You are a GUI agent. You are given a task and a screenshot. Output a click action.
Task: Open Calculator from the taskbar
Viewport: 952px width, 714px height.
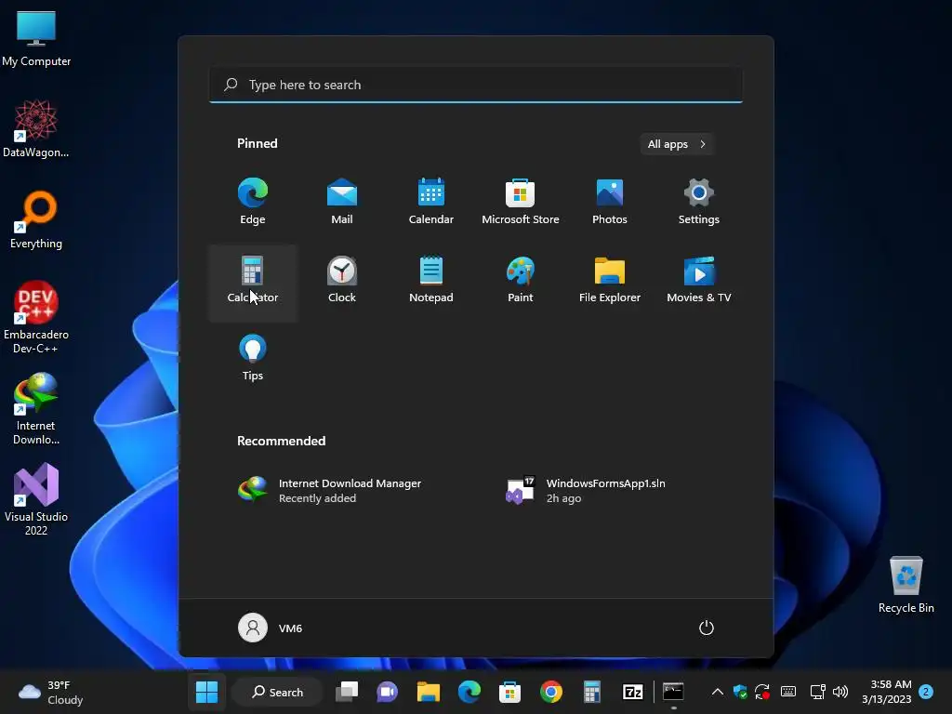coord(591,692)
